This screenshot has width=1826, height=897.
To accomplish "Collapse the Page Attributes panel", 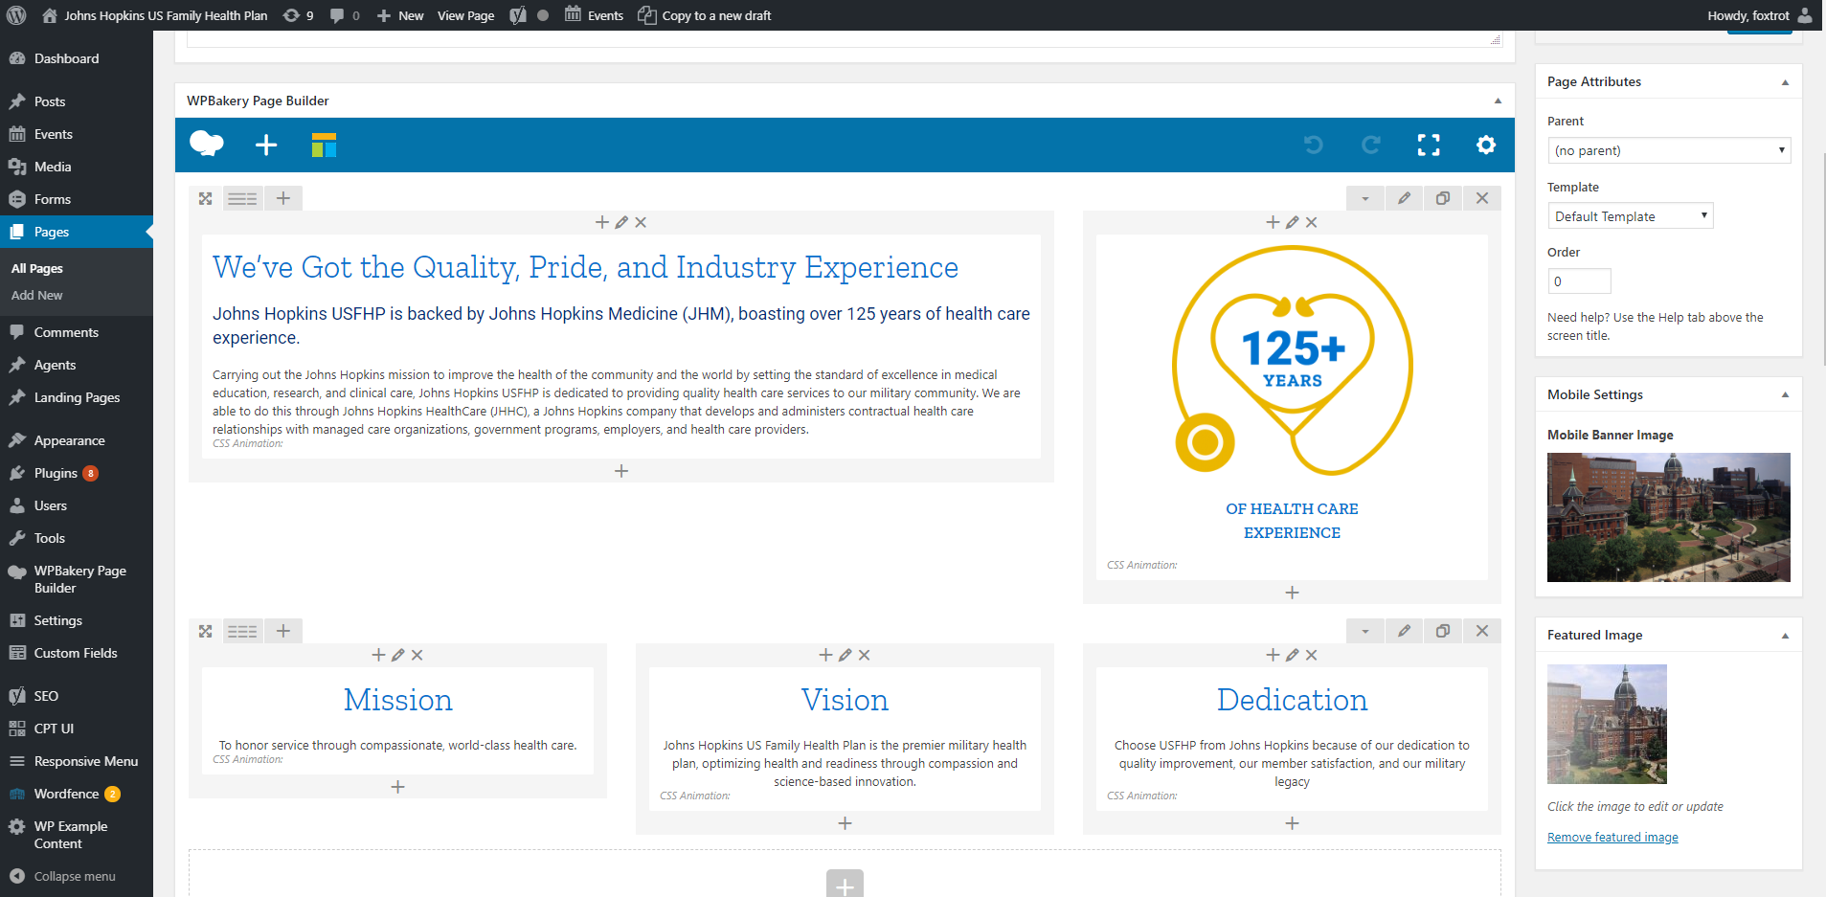I will pyautogui.click(x=1785, y=82).
